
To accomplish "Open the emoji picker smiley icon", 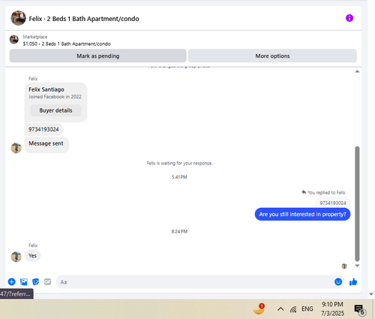I will click(x=338, y=282).
